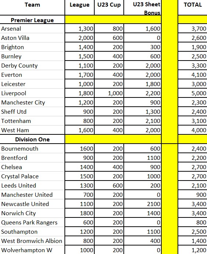Select Liverpool's total of 5,000
This screenshot has height=254, width=207.
tap(193, 93)
